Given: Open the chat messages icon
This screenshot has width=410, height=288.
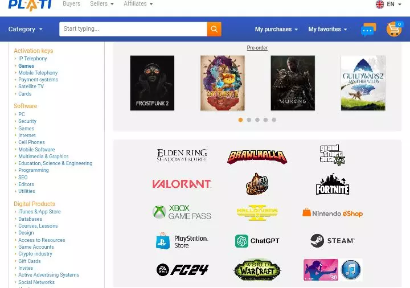Looking at the screenshot, I should point(368,30).
